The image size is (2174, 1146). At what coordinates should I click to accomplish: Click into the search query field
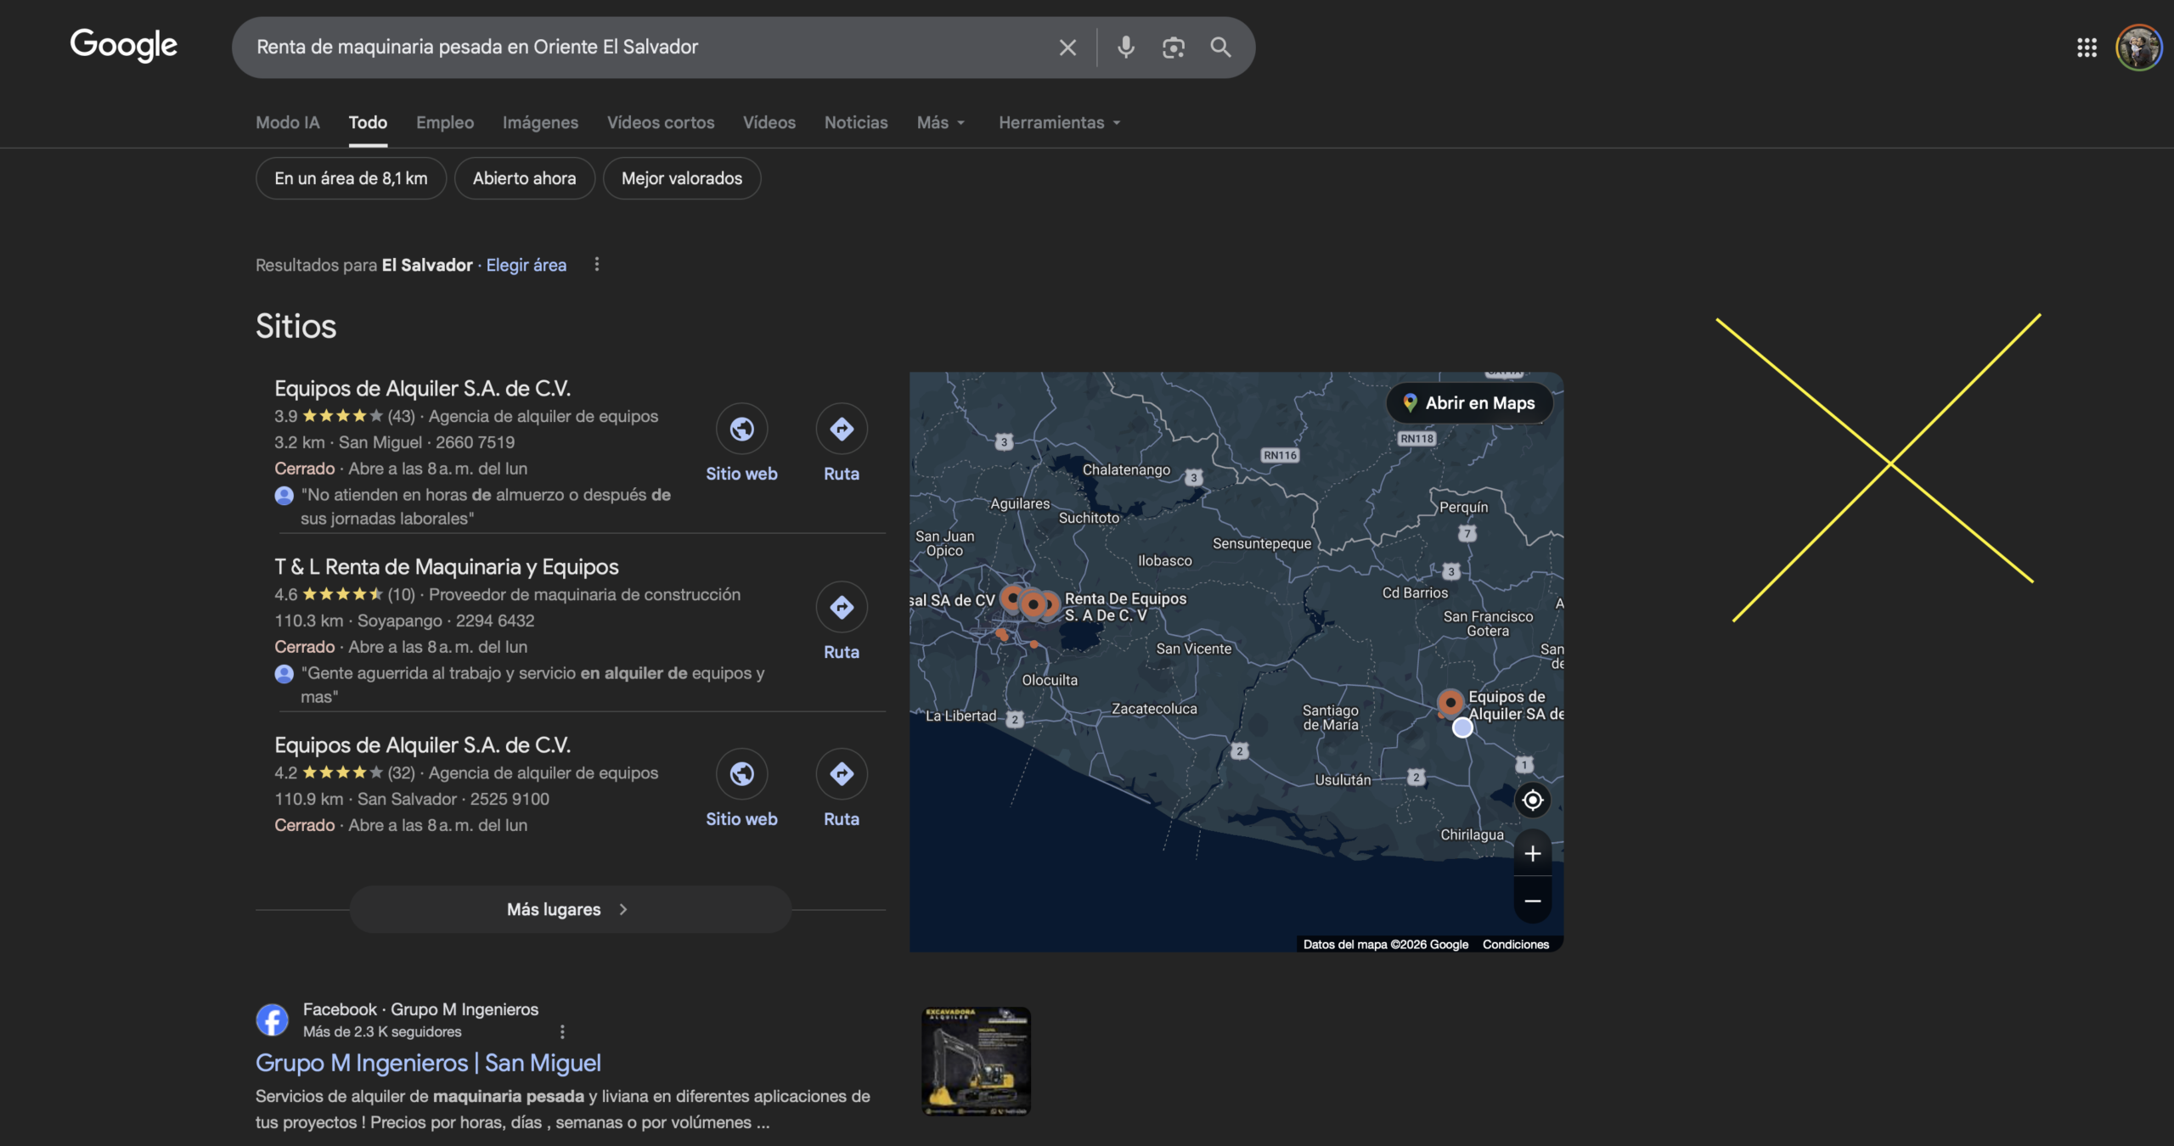645,48
